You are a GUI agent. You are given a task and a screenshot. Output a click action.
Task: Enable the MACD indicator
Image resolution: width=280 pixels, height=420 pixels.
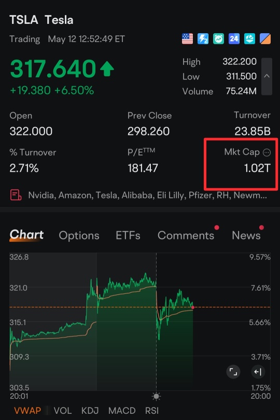coord(122,410)
